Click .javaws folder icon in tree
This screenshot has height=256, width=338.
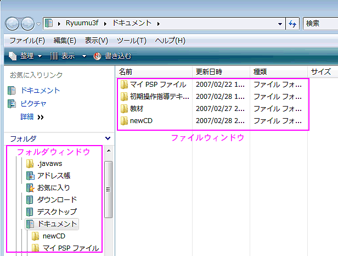30,164
